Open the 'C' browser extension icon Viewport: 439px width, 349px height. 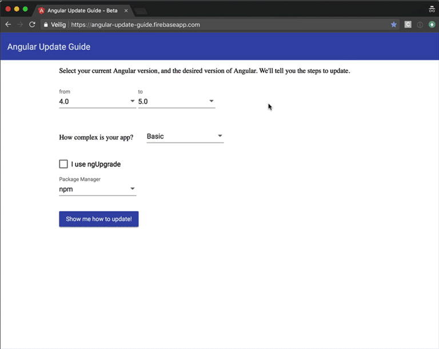(408, 25)
